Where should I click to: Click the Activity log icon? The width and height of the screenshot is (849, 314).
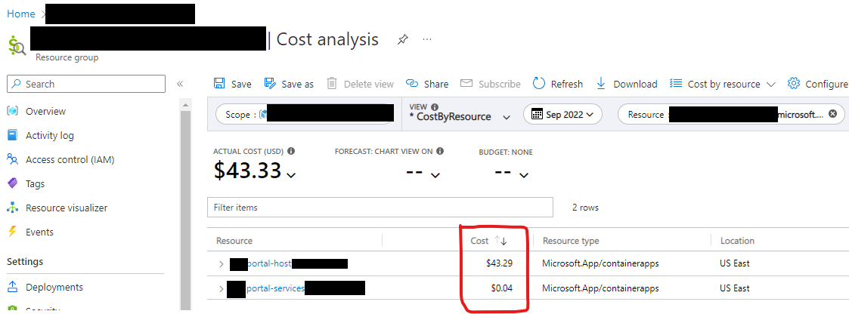click(12, 136)
